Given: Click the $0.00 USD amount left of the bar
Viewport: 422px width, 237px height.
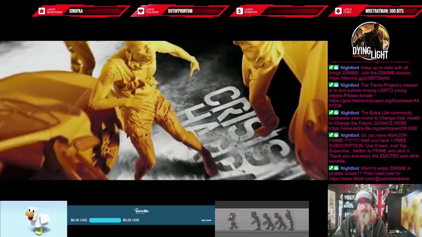Looking at the screenshot, I should tap(79, 220).
